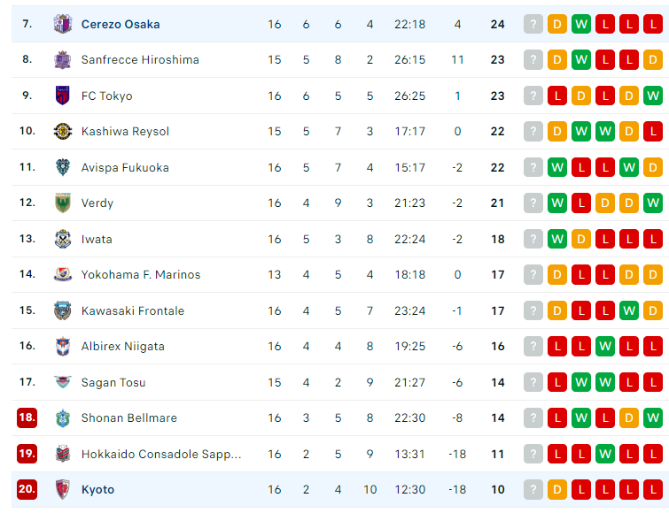The width and height of the screenshot is (669, 513).
Task: Click the Verdy green crest
Action: click(63, 203)
